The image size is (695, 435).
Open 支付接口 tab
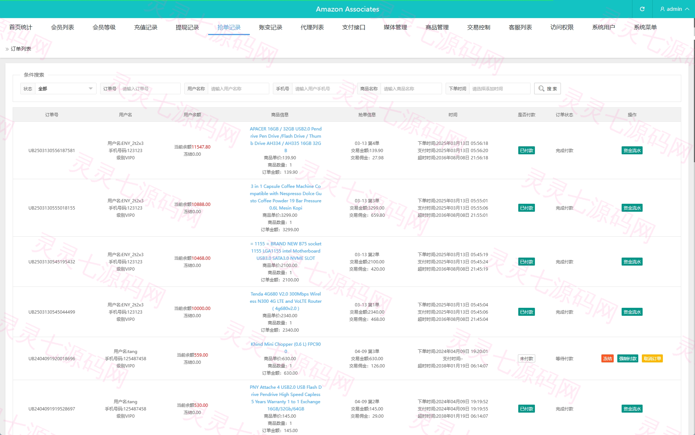[x=354, y=27]
